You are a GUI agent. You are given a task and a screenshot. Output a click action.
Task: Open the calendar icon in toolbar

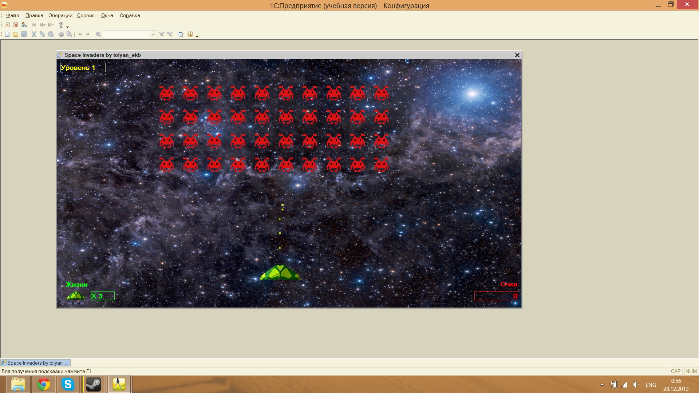click(x=15, y=25)
